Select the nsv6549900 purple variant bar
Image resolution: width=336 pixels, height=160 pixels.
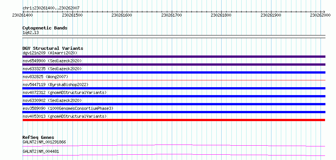click(174, 65)
